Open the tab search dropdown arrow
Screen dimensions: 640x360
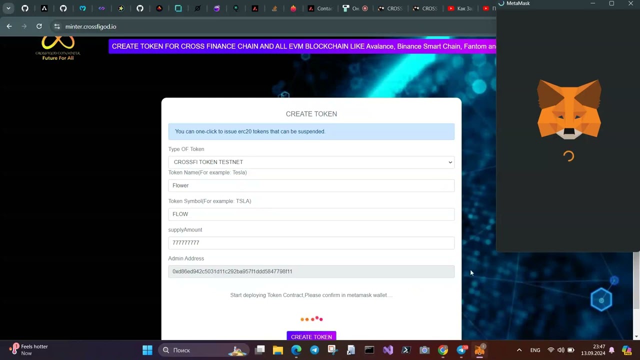click(x=8, y=8)
